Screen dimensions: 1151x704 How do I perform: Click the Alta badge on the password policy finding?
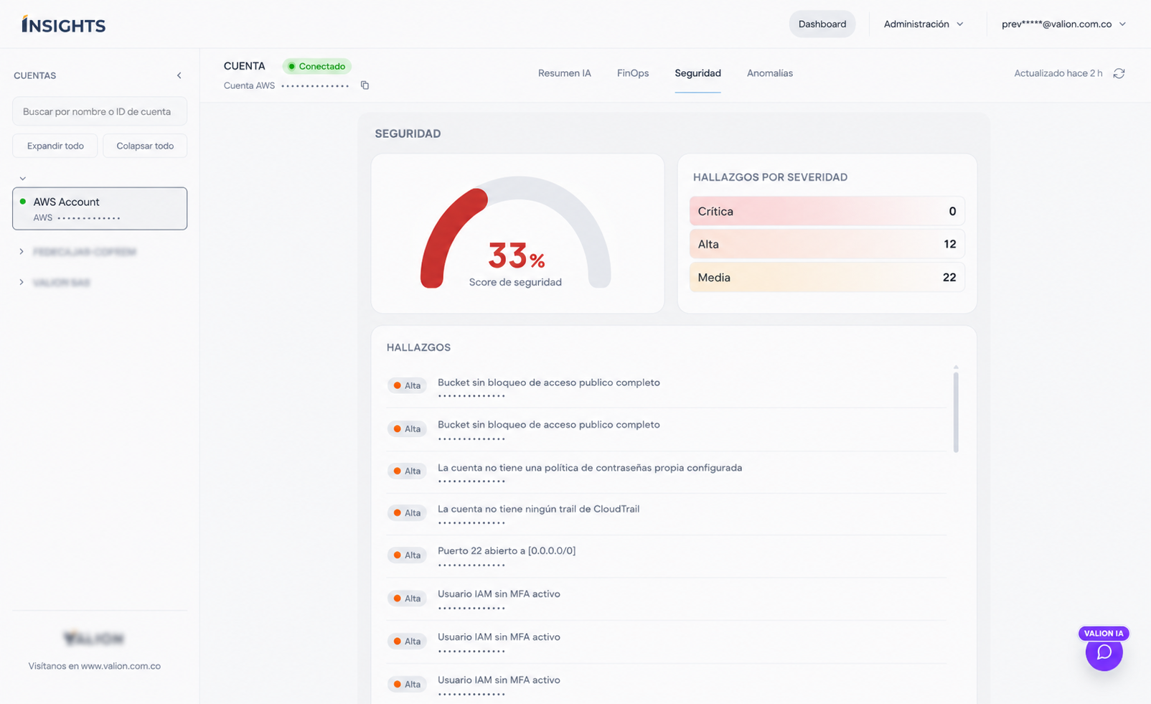[x=407, y=471]
